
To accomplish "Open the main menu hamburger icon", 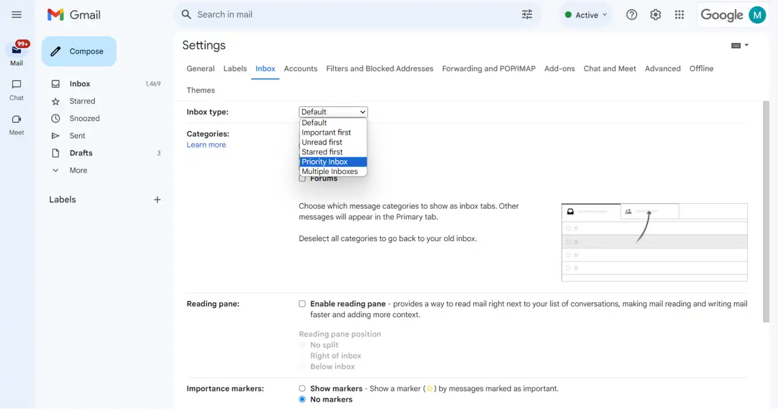I will coord(16,15).
